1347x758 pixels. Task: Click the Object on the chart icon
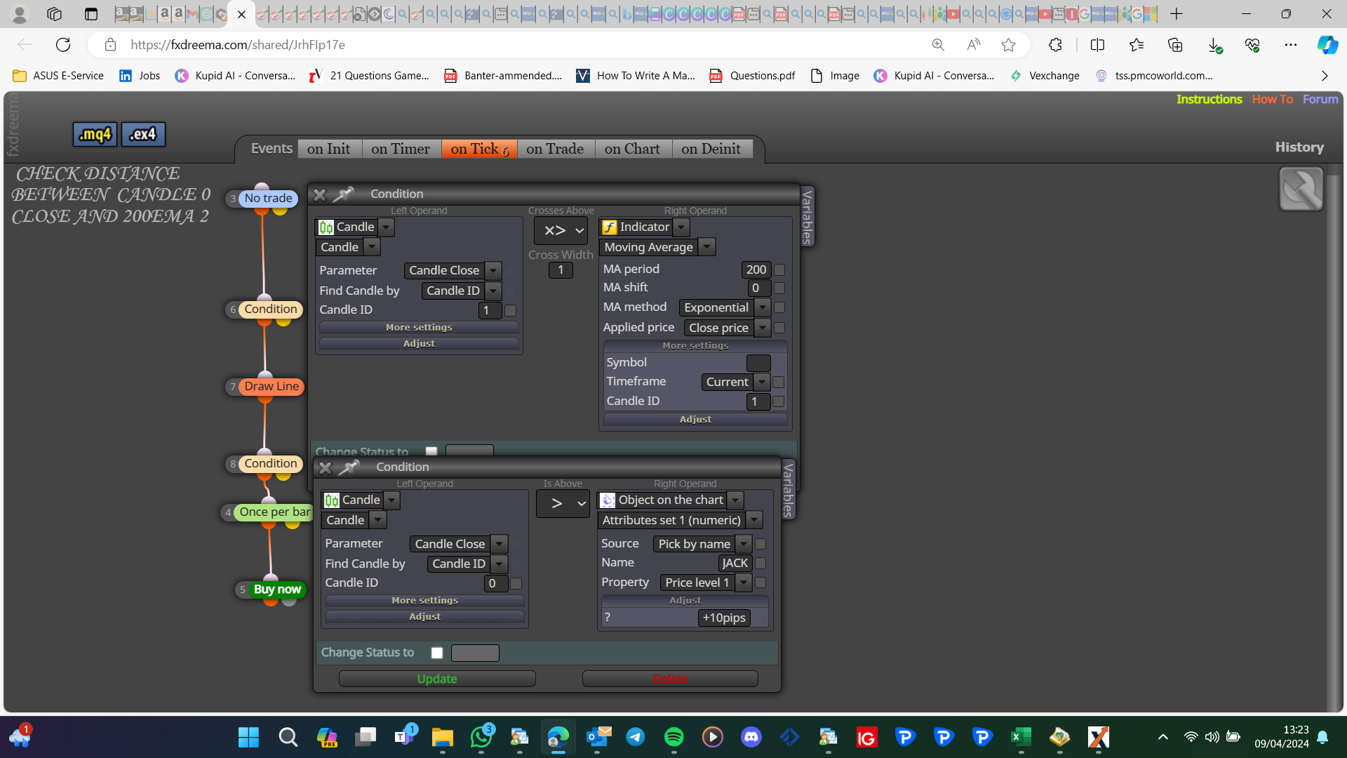click(608, 500)
